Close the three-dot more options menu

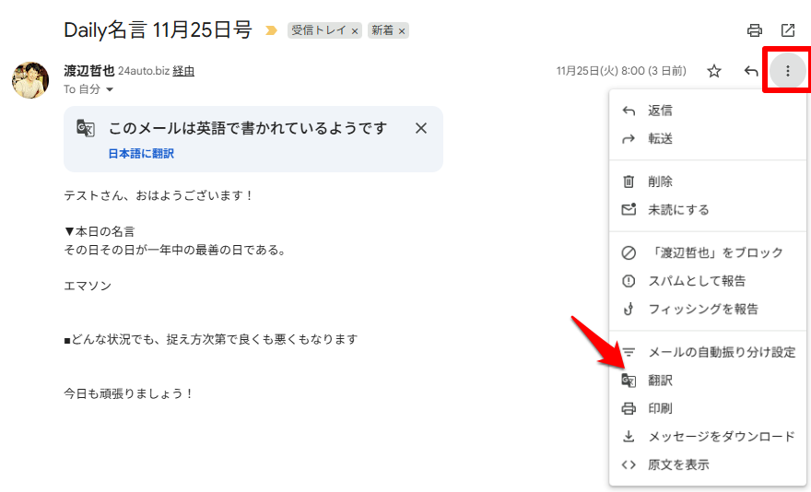click(x=787, y=71)
